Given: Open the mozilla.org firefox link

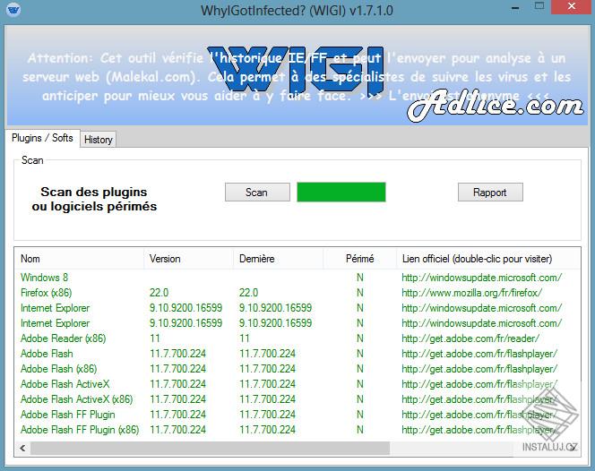Looking at the screenshot, I should [x=471, y=293].
